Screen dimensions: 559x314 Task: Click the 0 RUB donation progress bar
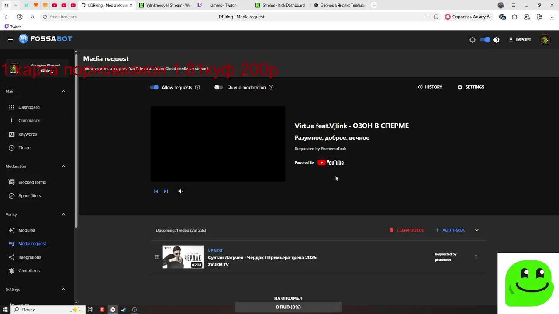click(288, 307)
